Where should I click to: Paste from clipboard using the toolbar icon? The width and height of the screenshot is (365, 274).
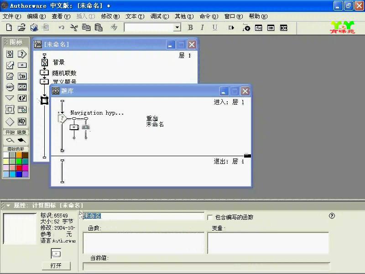(99, 27)
